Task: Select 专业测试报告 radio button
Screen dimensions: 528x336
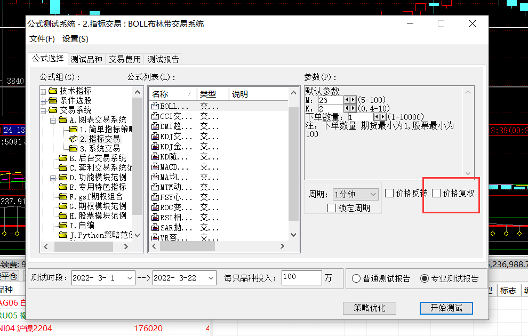Action: [x=425, y=279]
